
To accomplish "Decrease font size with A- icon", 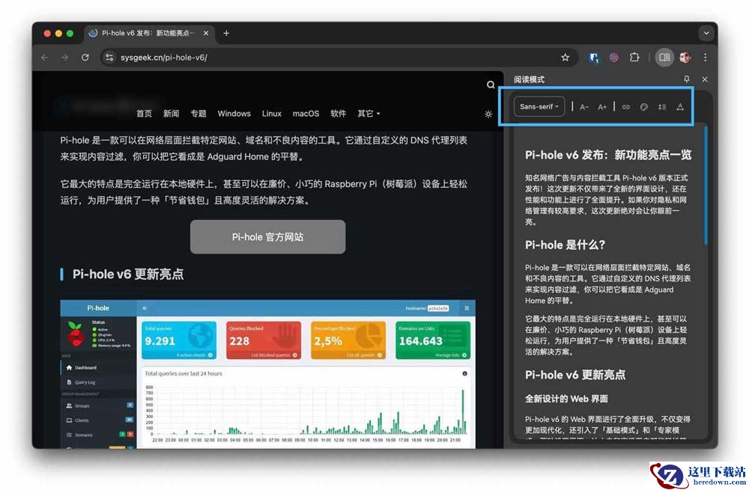I will point(583,107).
